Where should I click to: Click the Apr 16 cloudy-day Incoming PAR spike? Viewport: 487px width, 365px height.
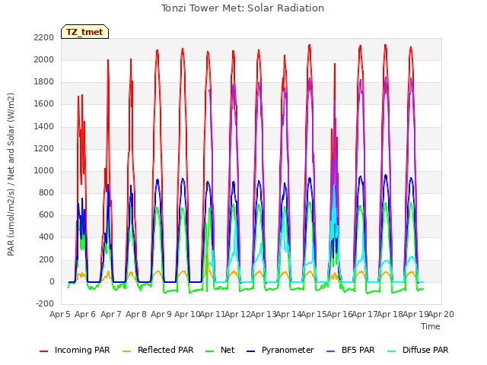(x=335, y=64)
